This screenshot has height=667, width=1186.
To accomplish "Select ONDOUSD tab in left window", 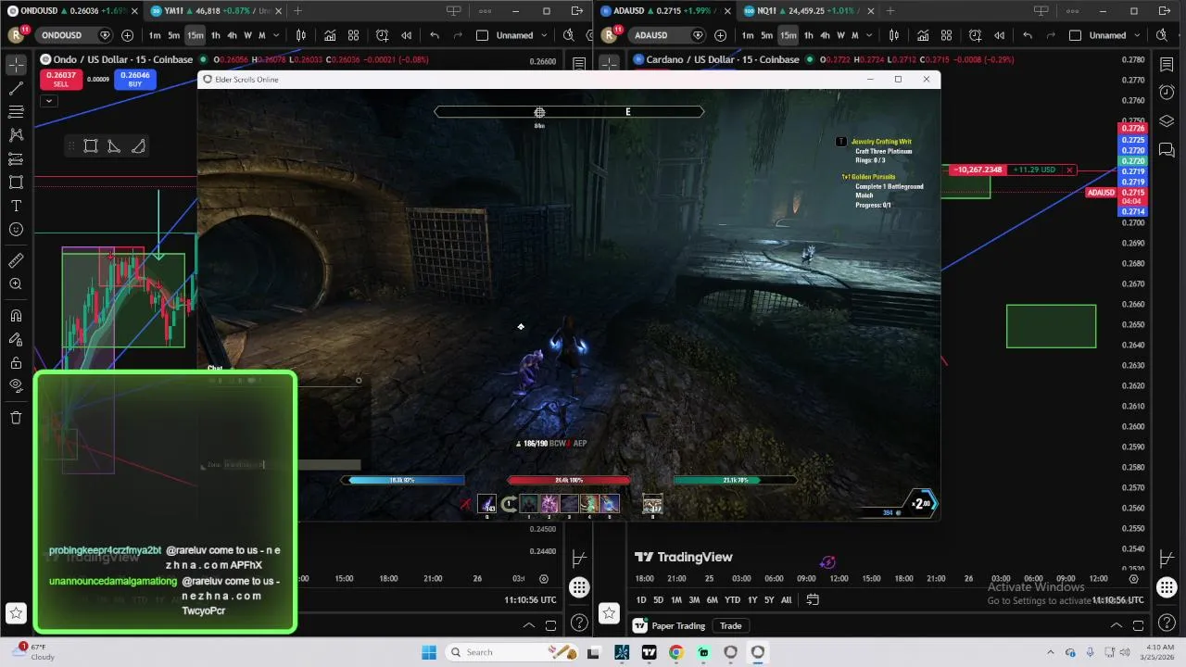I will click(72, 11).
